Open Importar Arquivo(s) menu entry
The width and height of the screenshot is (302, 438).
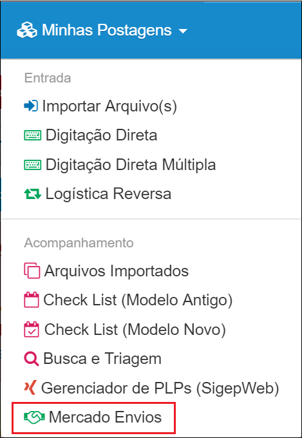coord(109,106)
